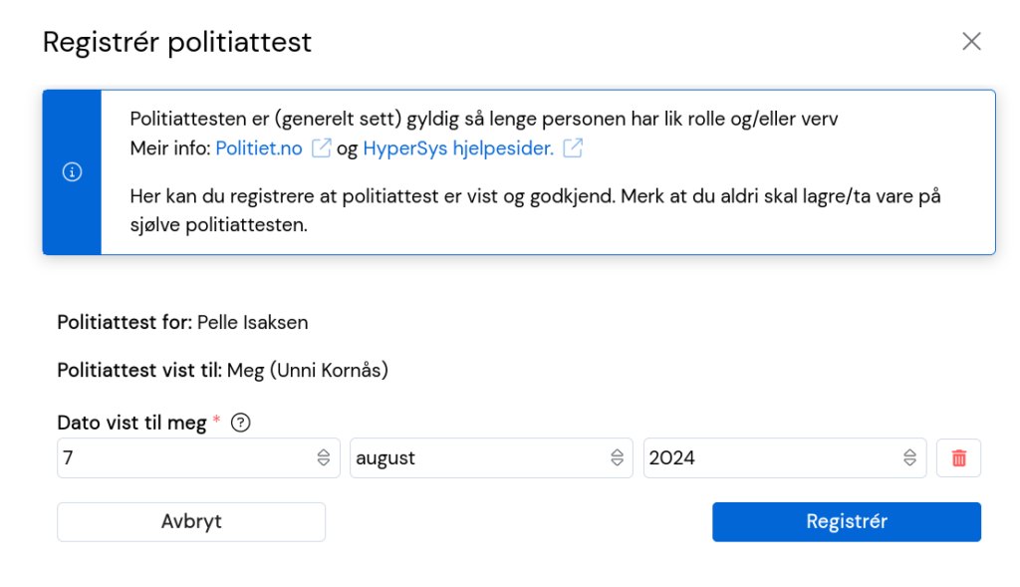The height and width of the screenshot is (587, 1020).
Task: Open the day dropdown showing 7
Action: click(198, 458)
